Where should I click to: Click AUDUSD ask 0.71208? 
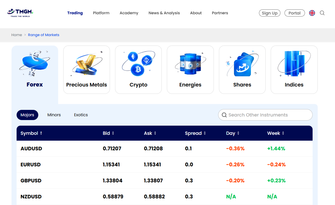coord(153,149)
